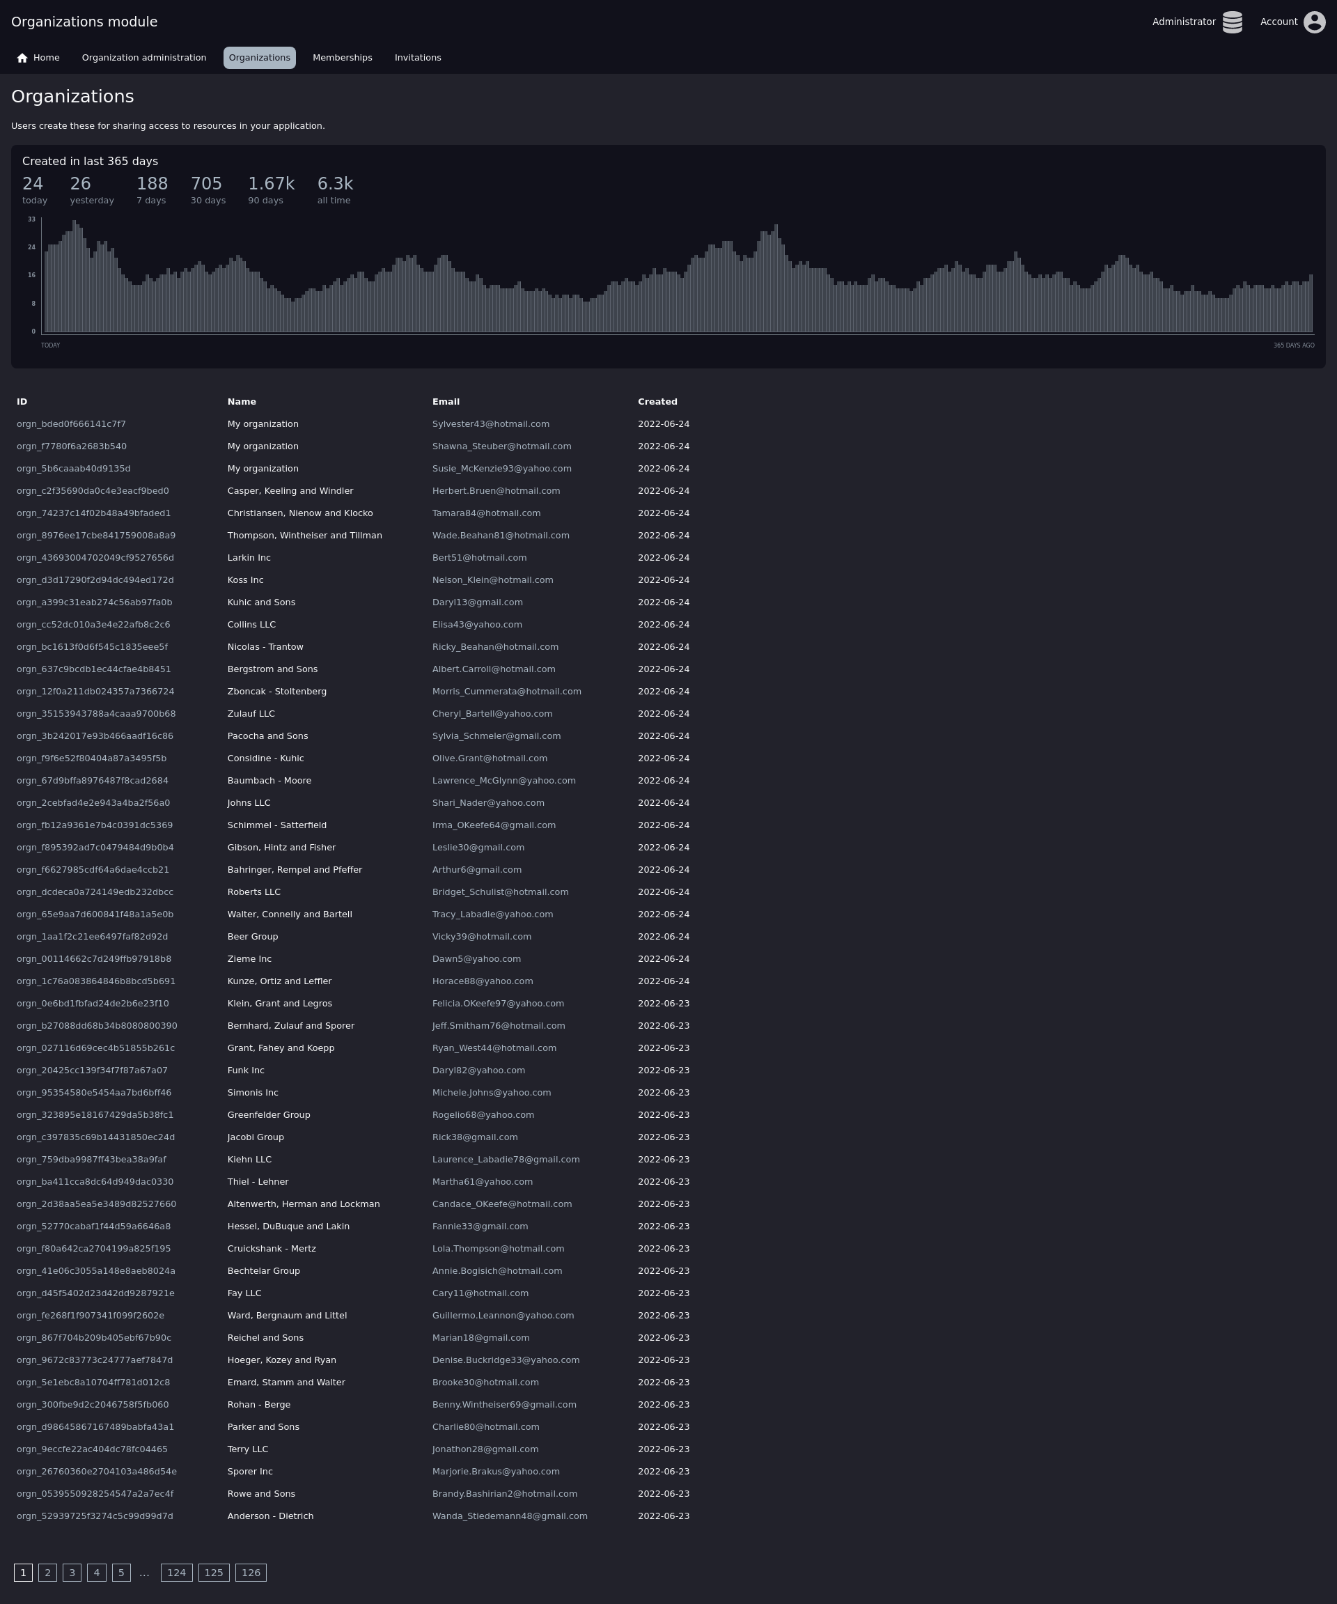
Task: Open the Kuhic and Sons row
Action: tap(261, 602)
